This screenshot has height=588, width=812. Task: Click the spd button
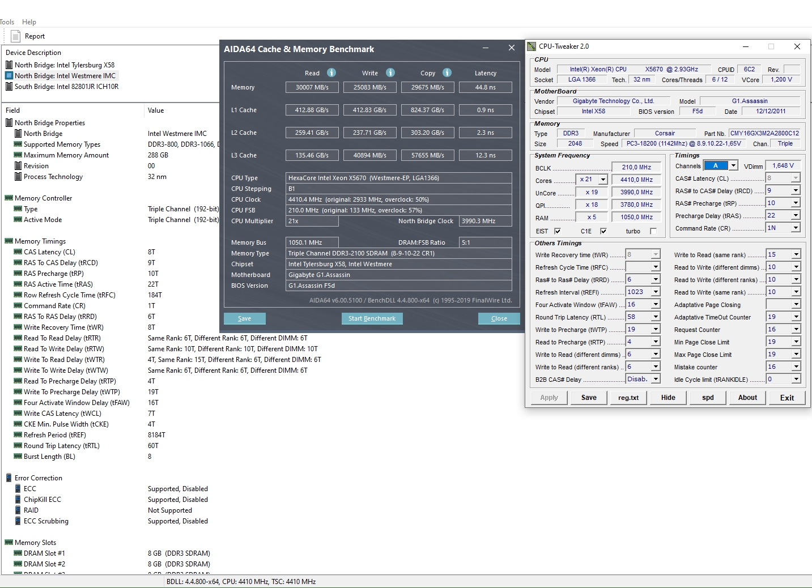click(x=708, y=398)
